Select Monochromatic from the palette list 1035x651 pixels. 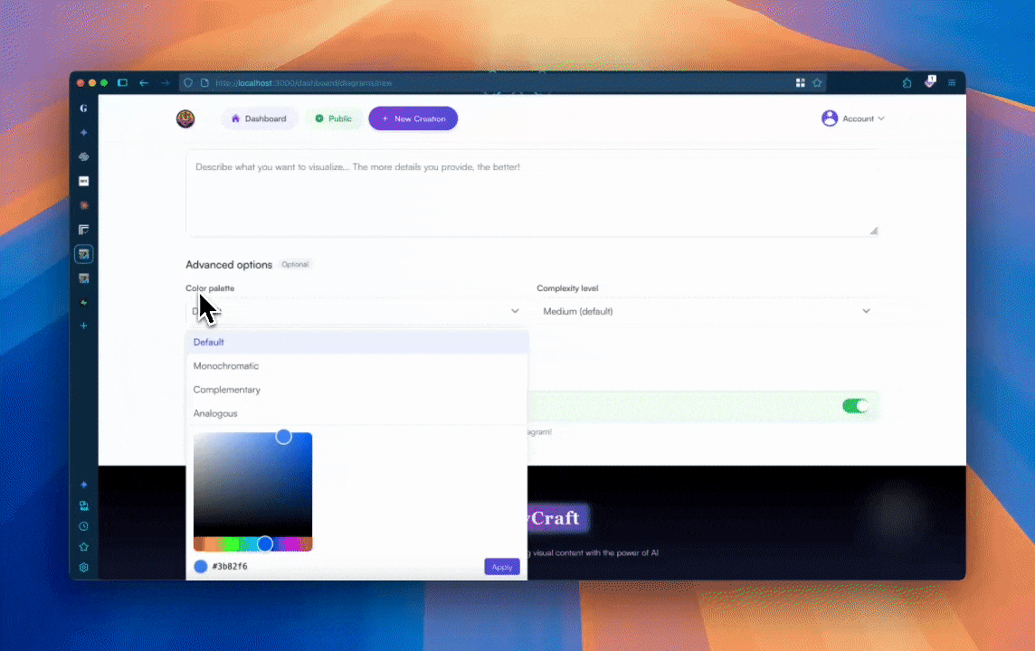click(x=226, y=365)
